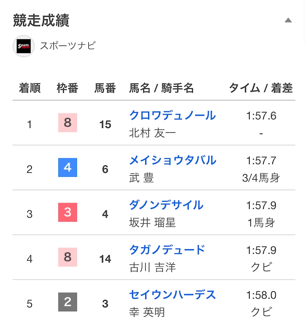The width and height of the screenshot is (308, 326).
Task: Click jockey name 武 豊
Action: (142, 178)
